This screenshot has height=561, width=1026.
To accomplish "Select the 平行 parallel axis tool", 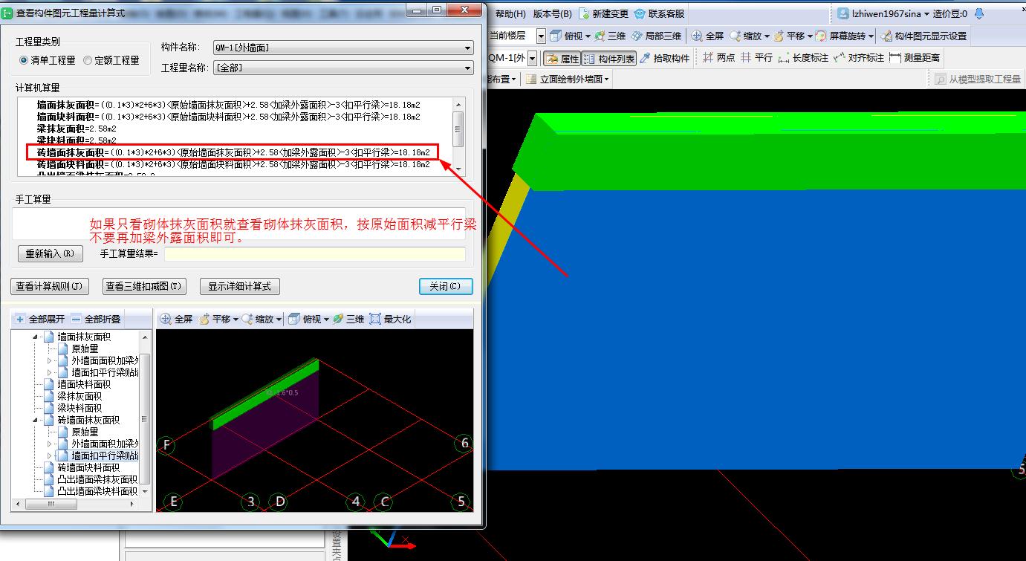I will point(756,58).
